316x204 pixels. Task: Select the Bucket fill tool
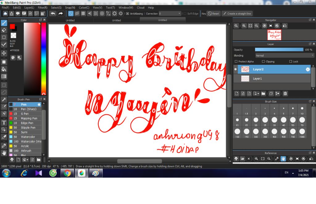click(4, 69)
